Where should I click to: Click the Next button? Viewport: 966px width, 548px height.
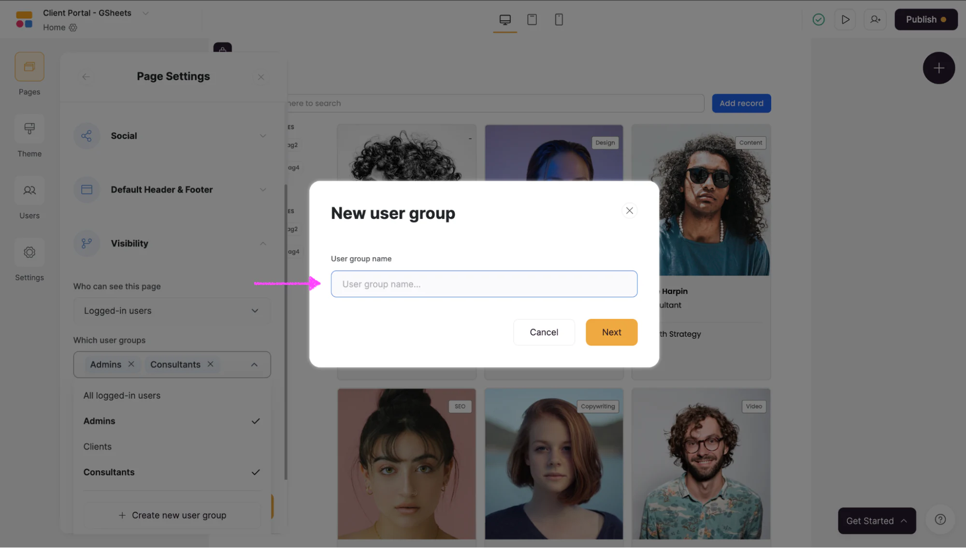click(x=611, y=332)
